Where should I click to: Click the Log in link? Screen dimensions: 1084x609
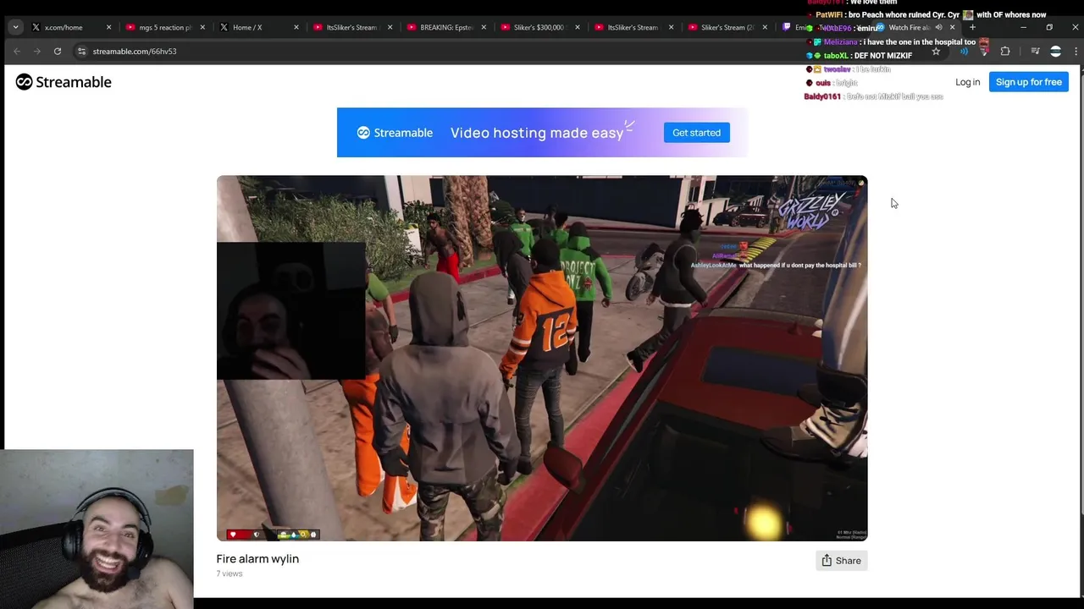pos(967,82)
